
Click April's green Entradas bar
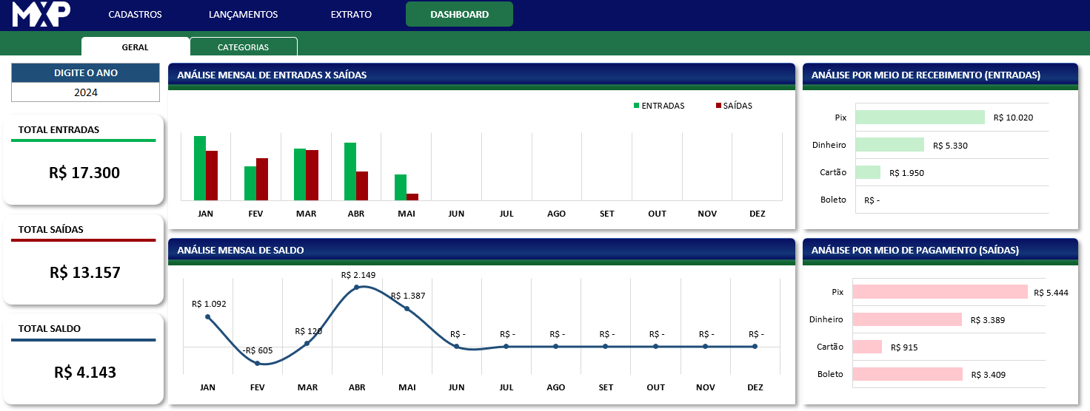(x=350, y=171)
